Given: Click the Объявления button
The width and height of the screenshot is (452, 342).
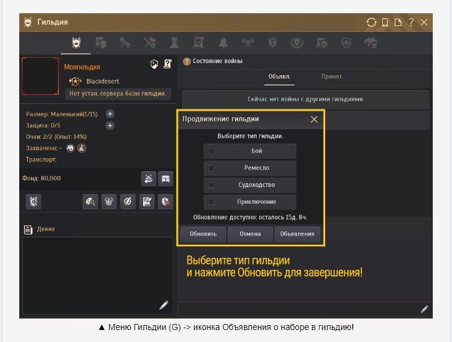Looking at the screenshot, I should (297, 234).
